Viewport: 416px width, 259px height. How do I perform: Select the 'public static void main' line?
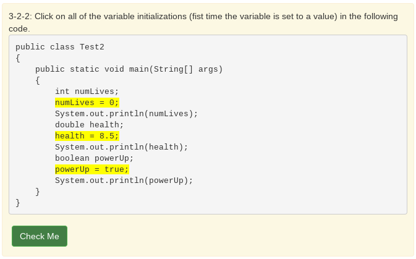point(129,69)
